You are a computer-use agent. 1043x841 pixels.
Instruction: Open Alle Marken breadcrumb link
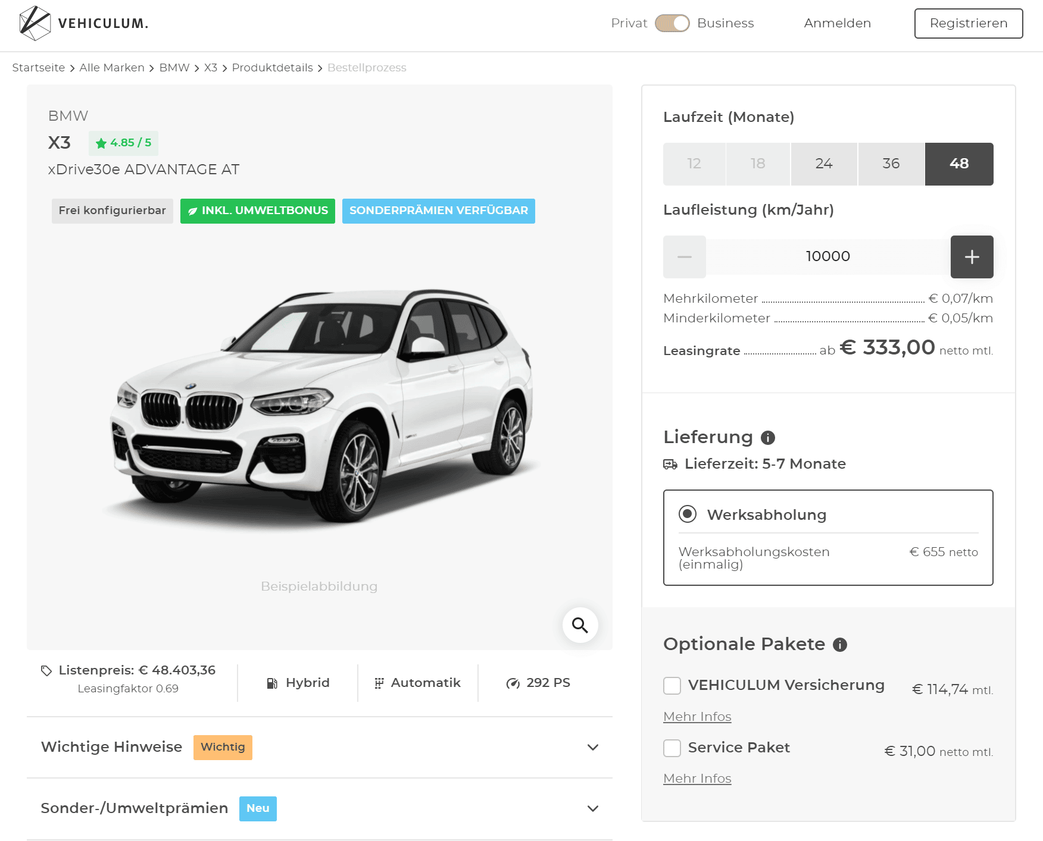[112, 68]
